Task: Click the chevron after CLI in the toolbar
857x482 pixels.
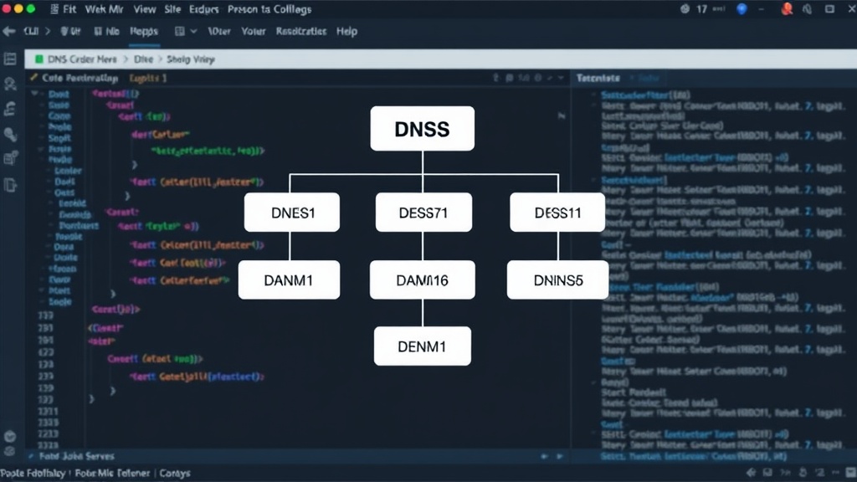Action: [x=48, y=31]
